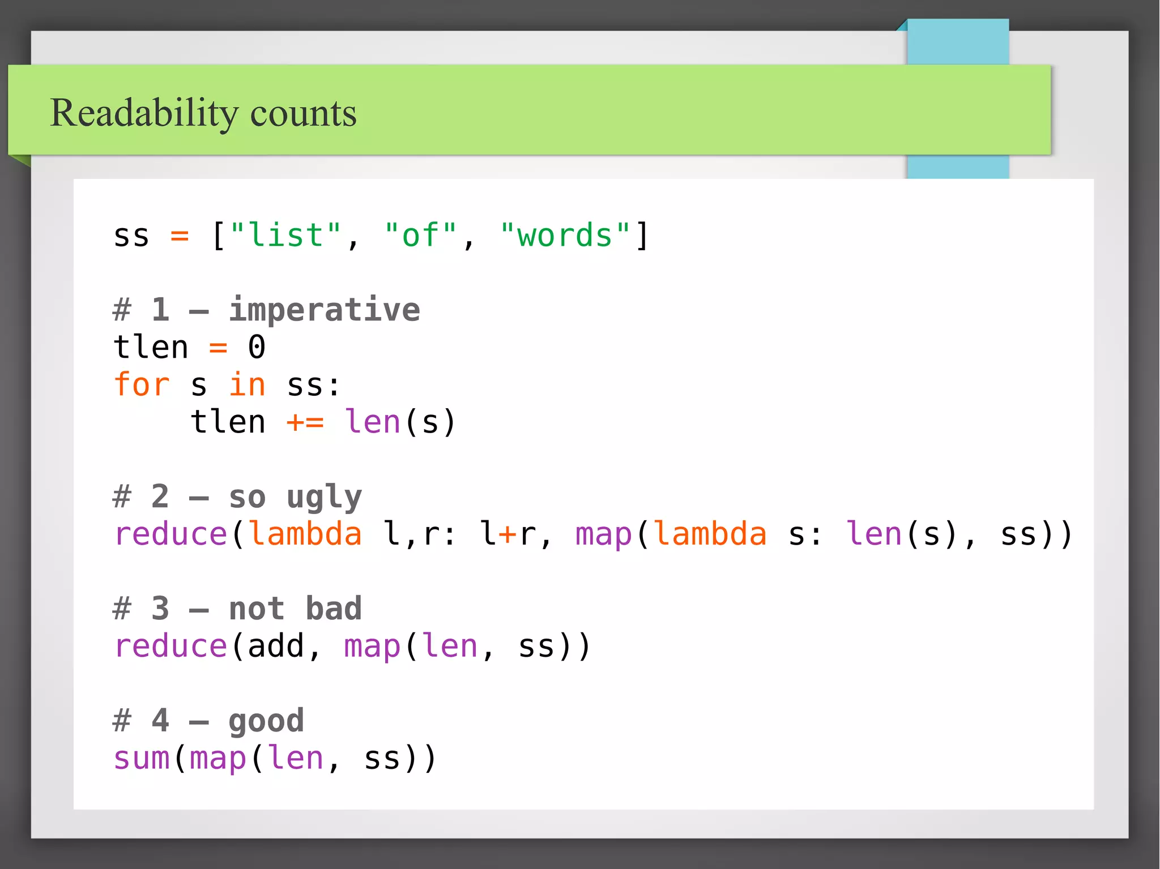Click the line "tlen += len(s)"
Image resolution: width=1160 pixels, height=869 pixels.
pos(323,422)
